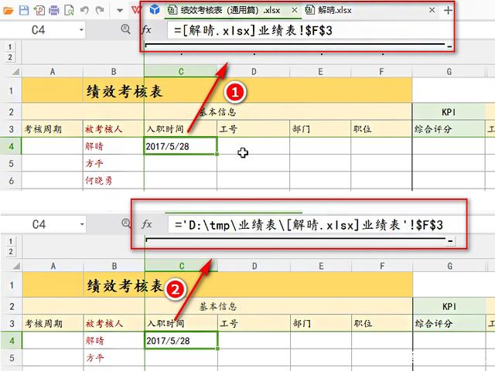The width and height of the screenshot is (495, 371).
Task: Click 入职时间 cell in lower screenshot
Action: pyautogui.click(x=181, y=323)
